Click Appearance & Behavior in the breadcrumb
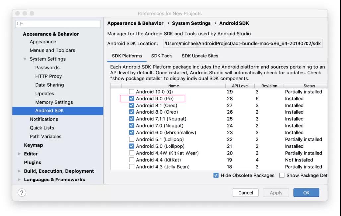This screenshot has width=341, height=216. (135, 23)
